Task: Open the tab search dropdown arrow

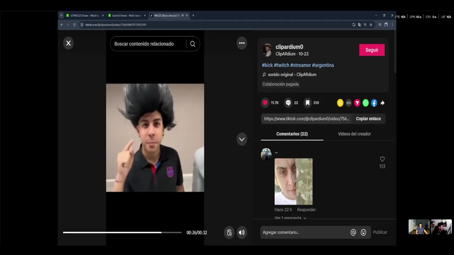Action: (61, 16)
